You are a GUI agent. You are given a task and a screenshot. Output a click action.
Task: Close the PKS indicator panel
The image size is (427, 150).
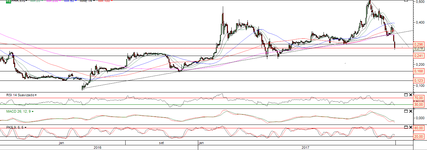411,127
